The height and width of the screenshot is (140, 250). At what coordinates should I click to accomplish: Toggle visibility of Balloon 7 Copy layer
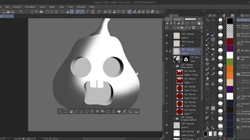[167, 73]
